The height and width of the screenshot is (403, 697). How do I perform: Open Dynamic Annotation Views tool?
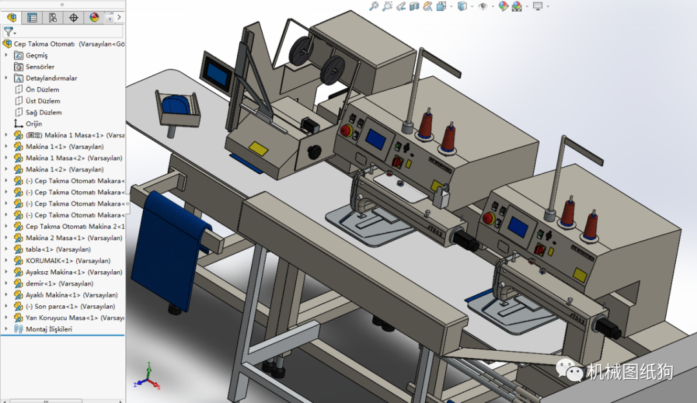[428, 6]
